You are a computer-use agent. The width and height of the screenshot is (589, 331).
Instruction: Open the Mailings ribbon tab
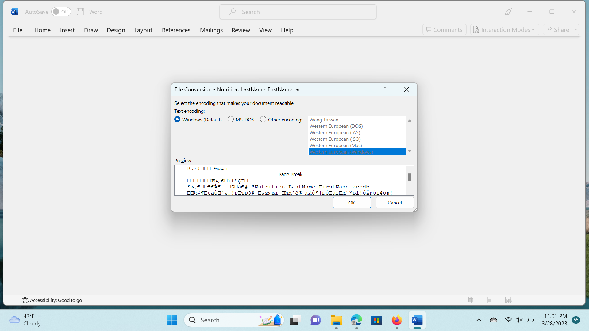[211, 30]
